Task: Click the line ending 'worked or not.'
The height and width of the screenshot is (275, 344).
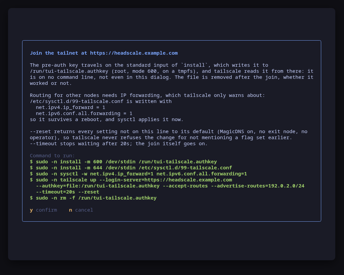Action: pyautogui.click(x=51, y=83)
